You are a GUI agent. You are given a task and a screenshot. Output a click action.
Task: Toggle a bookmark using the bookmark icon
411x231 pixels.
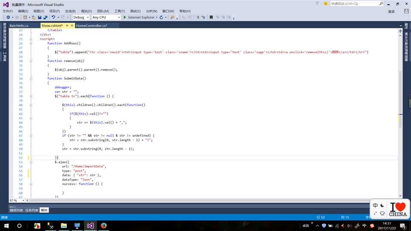[211, 17]
